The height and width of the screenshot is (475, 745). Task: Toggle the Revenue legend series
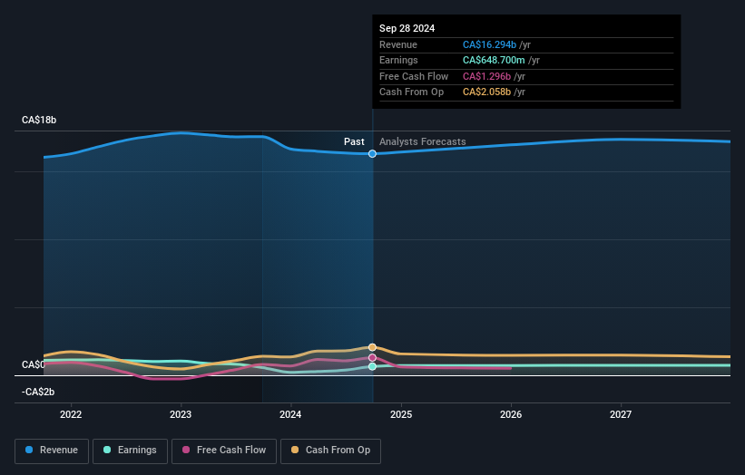point(52,451)
